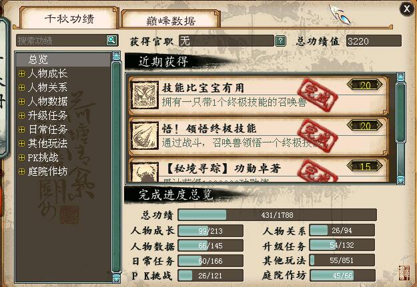This screenshot has height=287, width=417.
Task: Click the down arrow of the achievements scrollbar
Action: 400,180
